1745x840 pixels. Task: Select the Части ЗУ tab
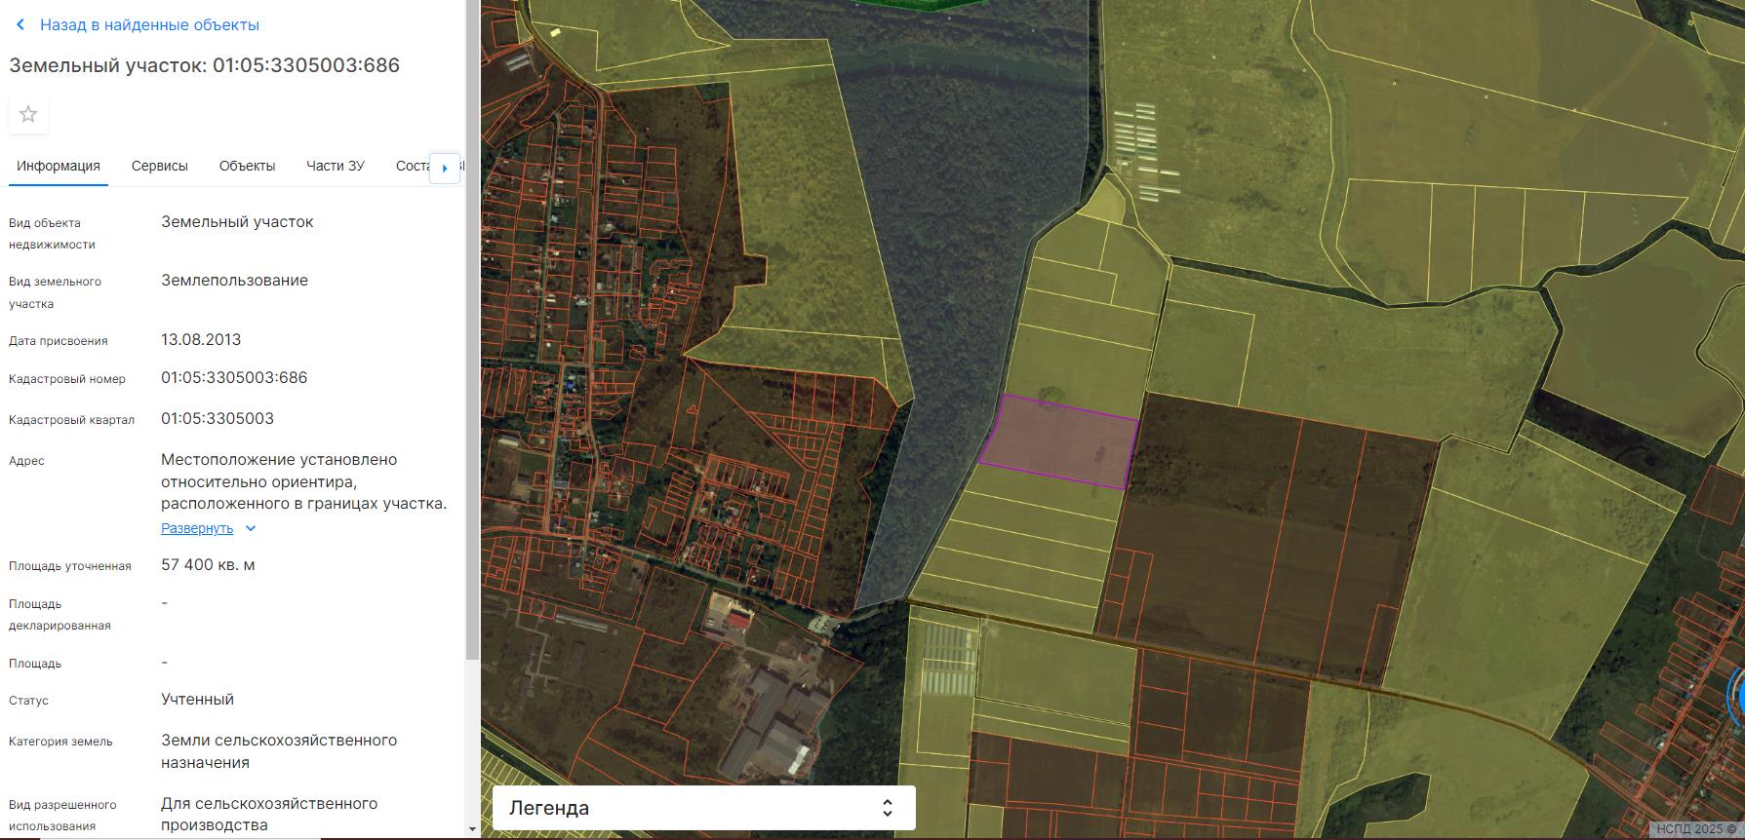pyautogui.click(x=336, y=166)
